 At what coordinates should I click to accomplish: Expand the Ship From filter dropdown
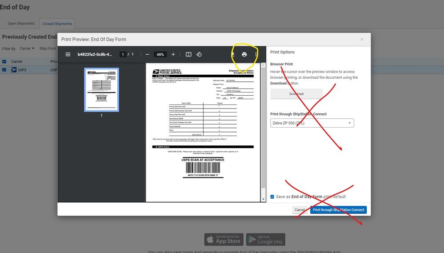coord(48,48)
